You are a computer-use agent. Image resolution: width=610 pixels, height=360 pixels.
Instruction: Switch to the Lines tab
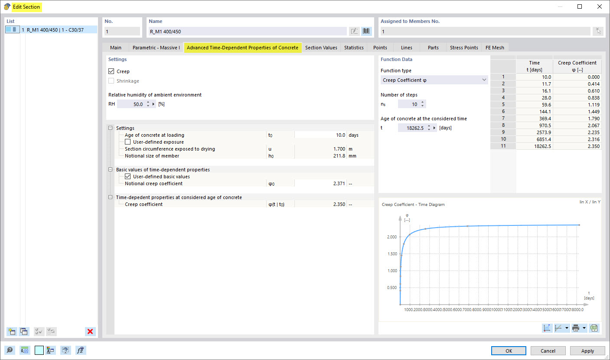[407, 48]
